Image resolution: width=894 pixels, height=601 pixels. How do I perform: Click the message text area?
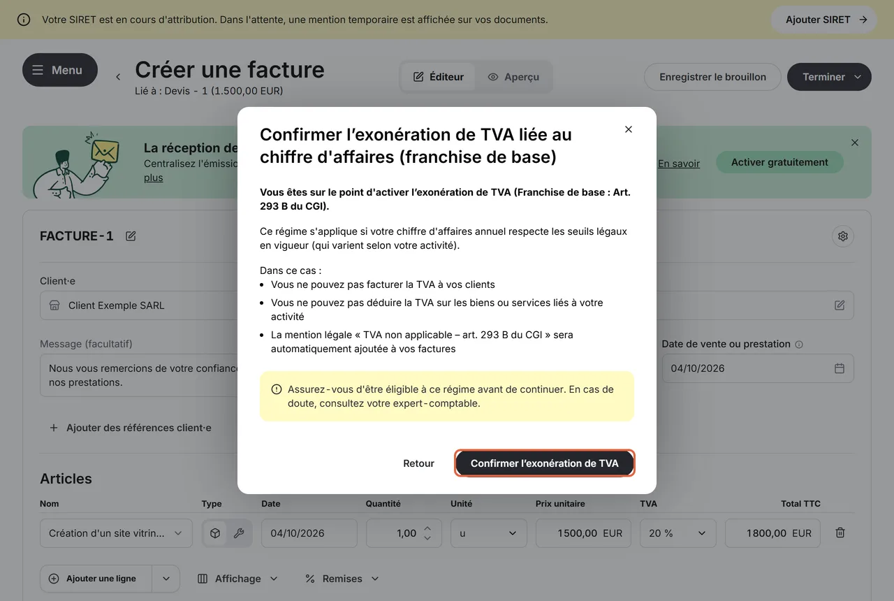point(140,375)
